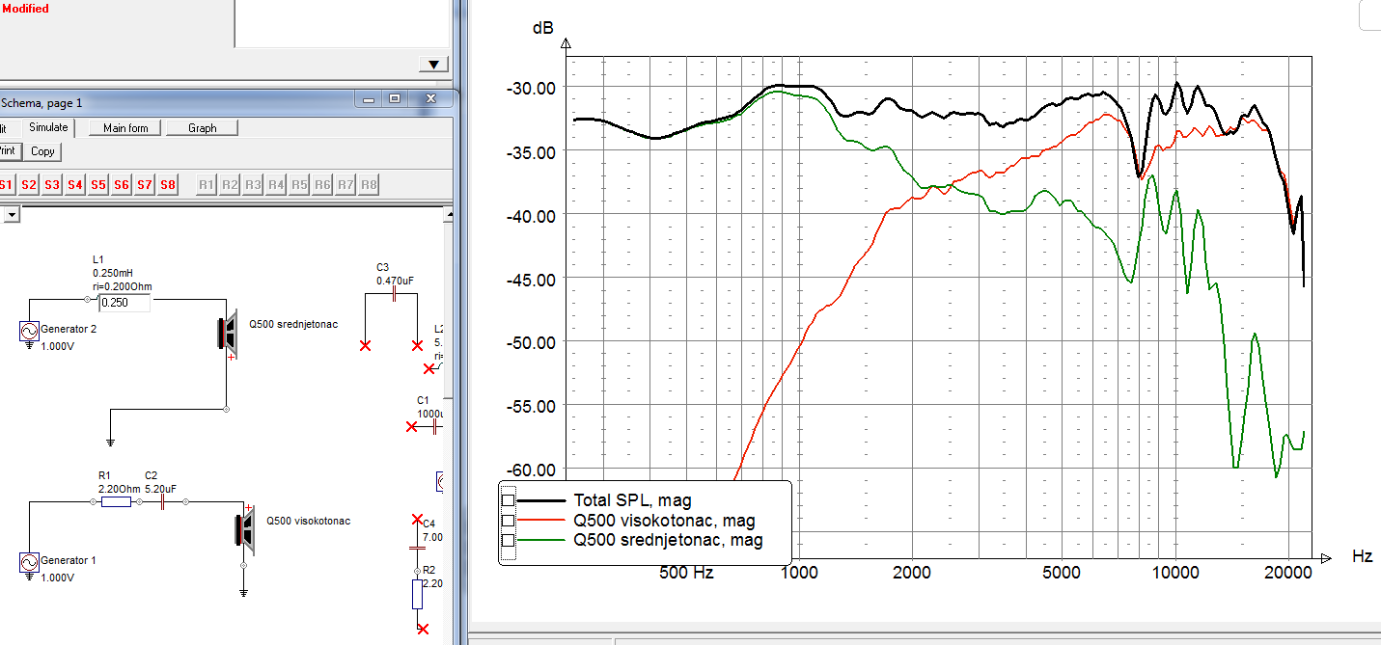The image size is (1381, 645).
Task: Click the R6 recall button
Action: click(322, 184)
